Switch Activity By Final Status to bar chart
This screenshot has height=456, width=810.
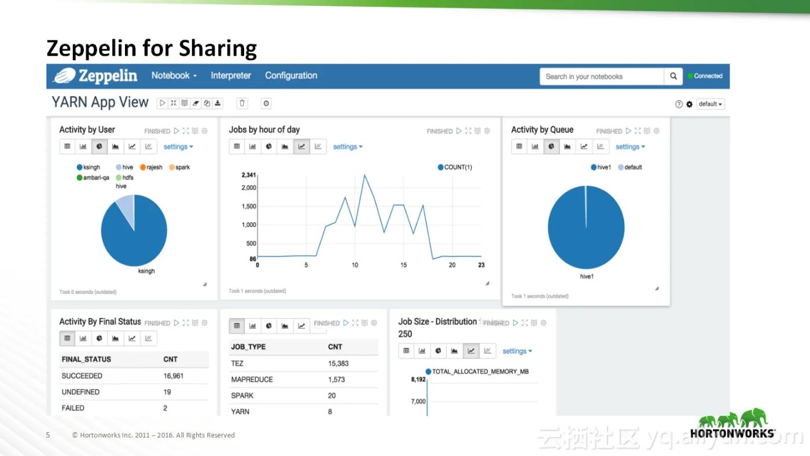tap(83, 339)
